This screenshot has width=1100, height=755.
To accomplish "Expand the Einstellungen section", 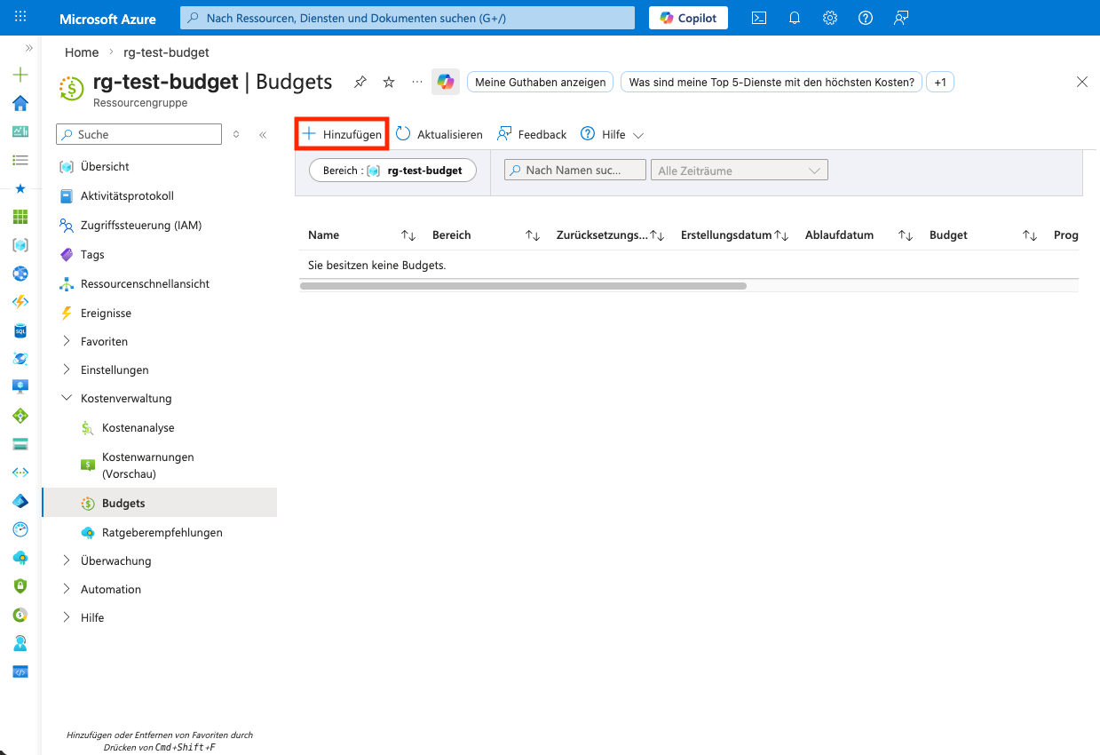I will pos(115,370).
